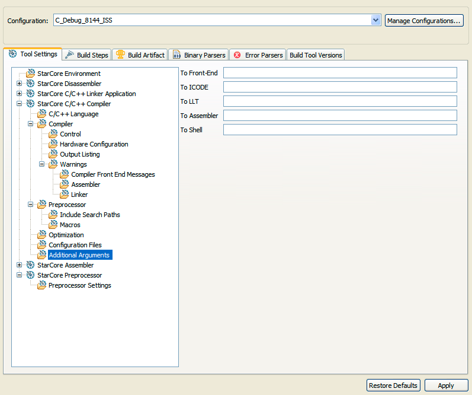Click the StarCore C/C++ Linker Application icon
The image size is (472, 395).
click(x=30, y=94)
